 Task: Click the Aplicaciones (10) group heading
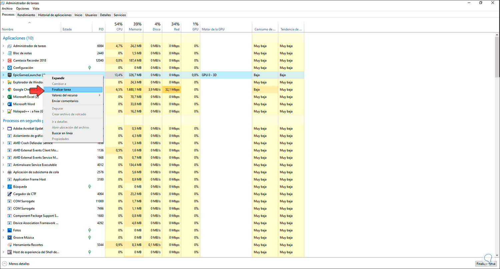click(18, 38)
